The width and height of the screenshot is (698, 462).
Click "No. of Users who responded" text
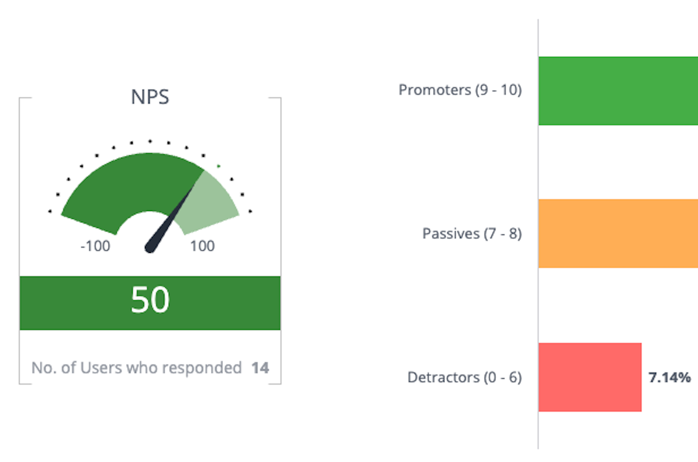136,368
